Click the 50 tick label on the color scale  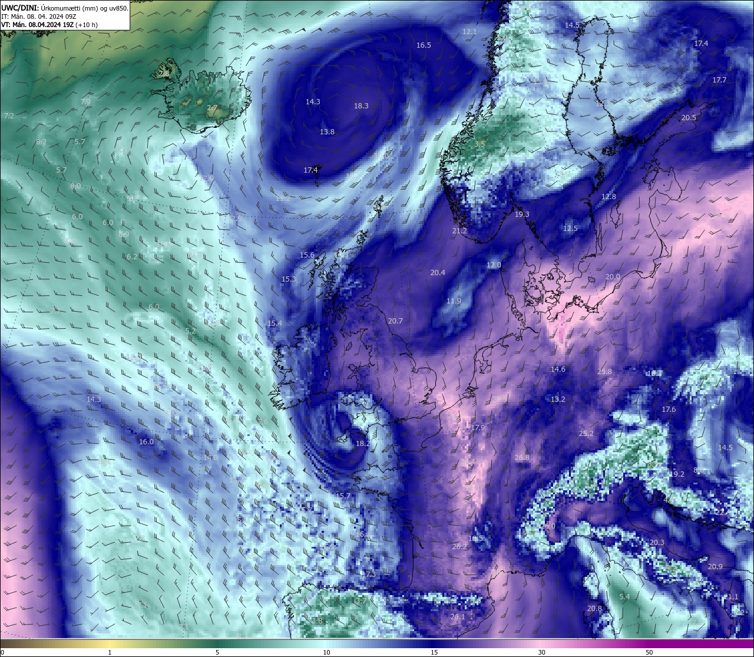pyautogui.click(x=649, y=652)
